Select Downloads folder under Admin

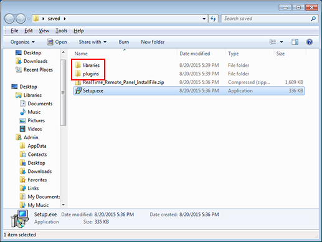click(x=36, y=172)
